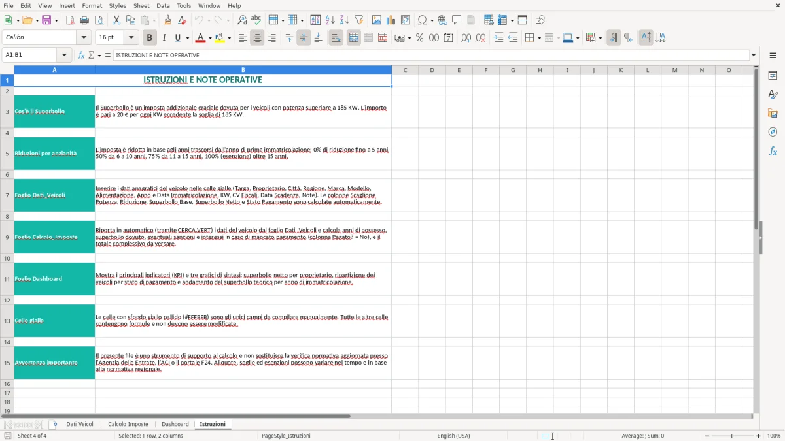Click the column B header
The width and height of the screenshot is (785, 441).
(243, 70)
